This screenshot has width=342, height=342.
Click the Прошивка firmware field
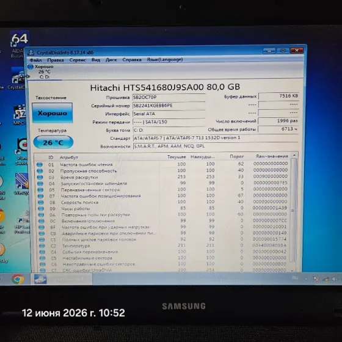169,97
